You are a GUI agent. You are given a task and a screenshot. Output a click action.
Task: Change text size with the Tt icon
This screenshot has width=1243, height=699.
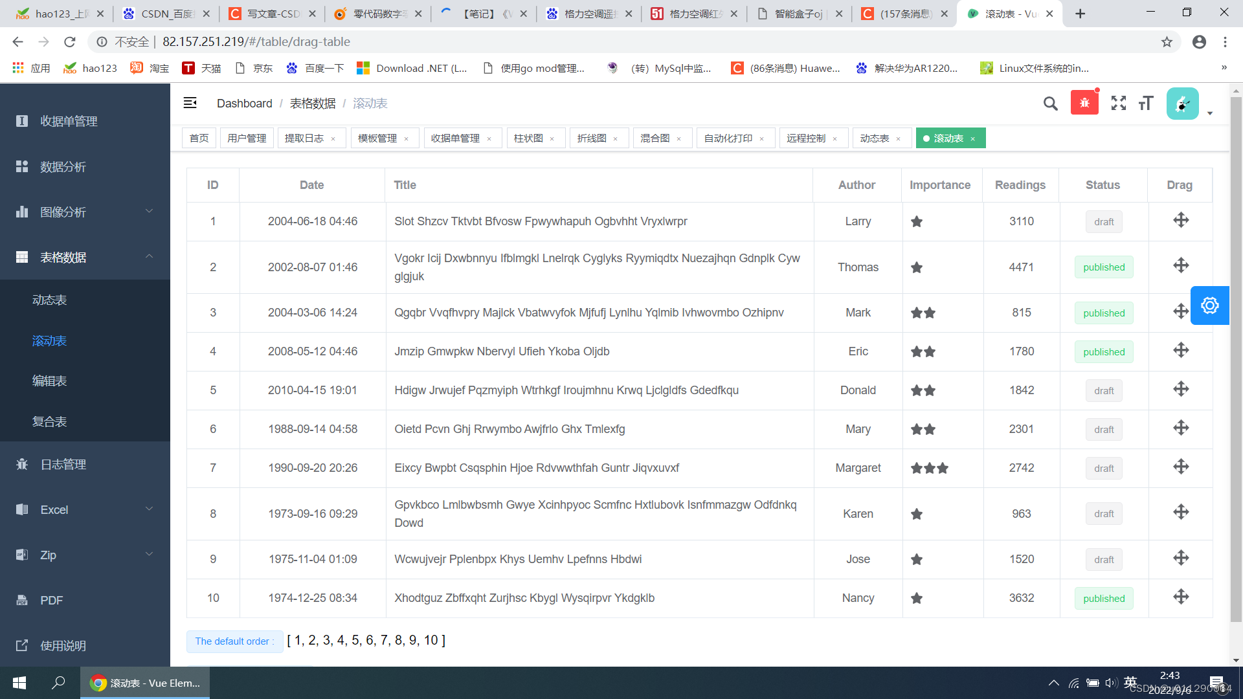point(1145,103)
